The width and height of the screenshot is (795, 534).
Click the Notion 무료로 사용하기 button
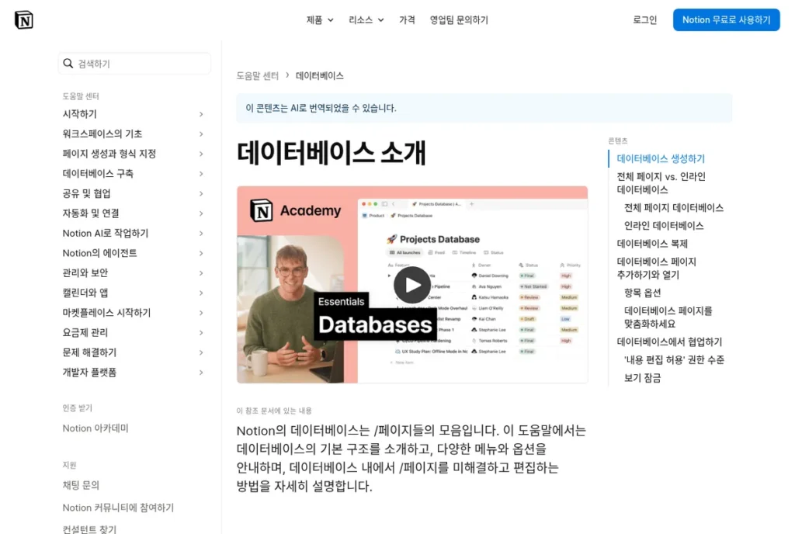726,19
